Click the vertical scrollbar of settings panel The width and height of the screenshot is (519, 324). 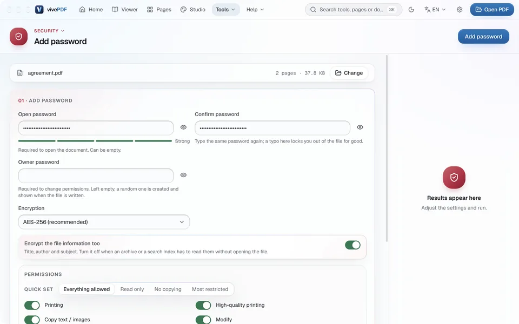(x=387, y=148)
